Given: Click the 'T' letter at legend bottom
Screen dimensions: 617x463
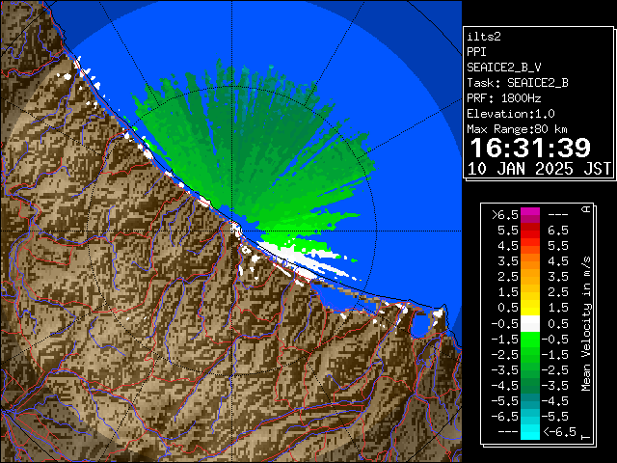Looking at the screenshot, I should point(586,437).
